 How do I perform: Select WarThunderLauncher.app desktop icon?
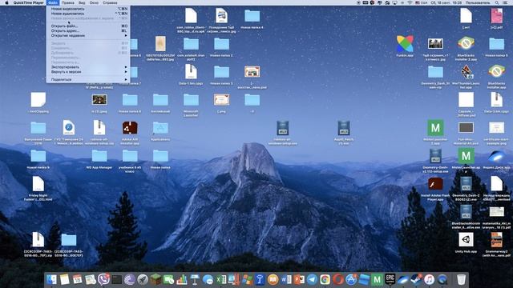(466, 72)
